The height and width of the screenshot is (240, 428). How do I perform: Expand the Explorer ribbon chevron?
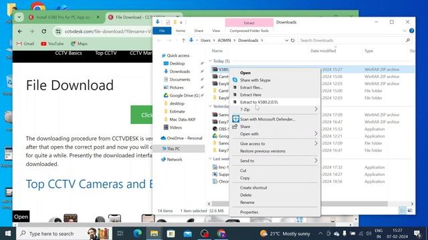click(405, 31)
